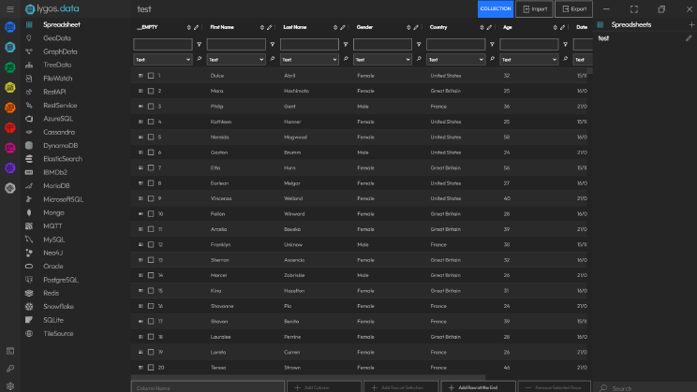This screenshot has width=697, height=392.
Task: Click the Add Column button
Action: (324, 387)
